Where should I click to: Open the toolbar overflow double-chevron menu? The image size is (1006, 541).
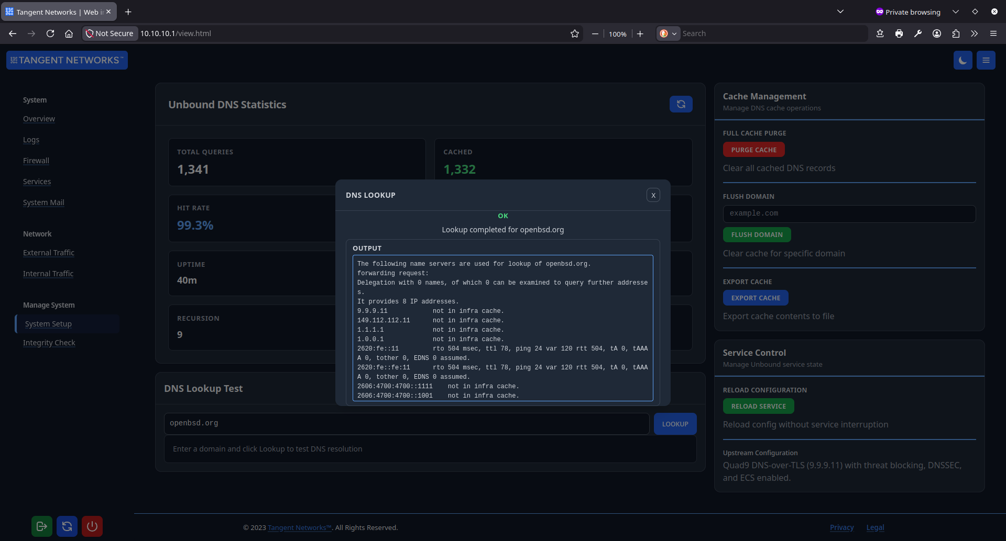(x=974, y=33)
